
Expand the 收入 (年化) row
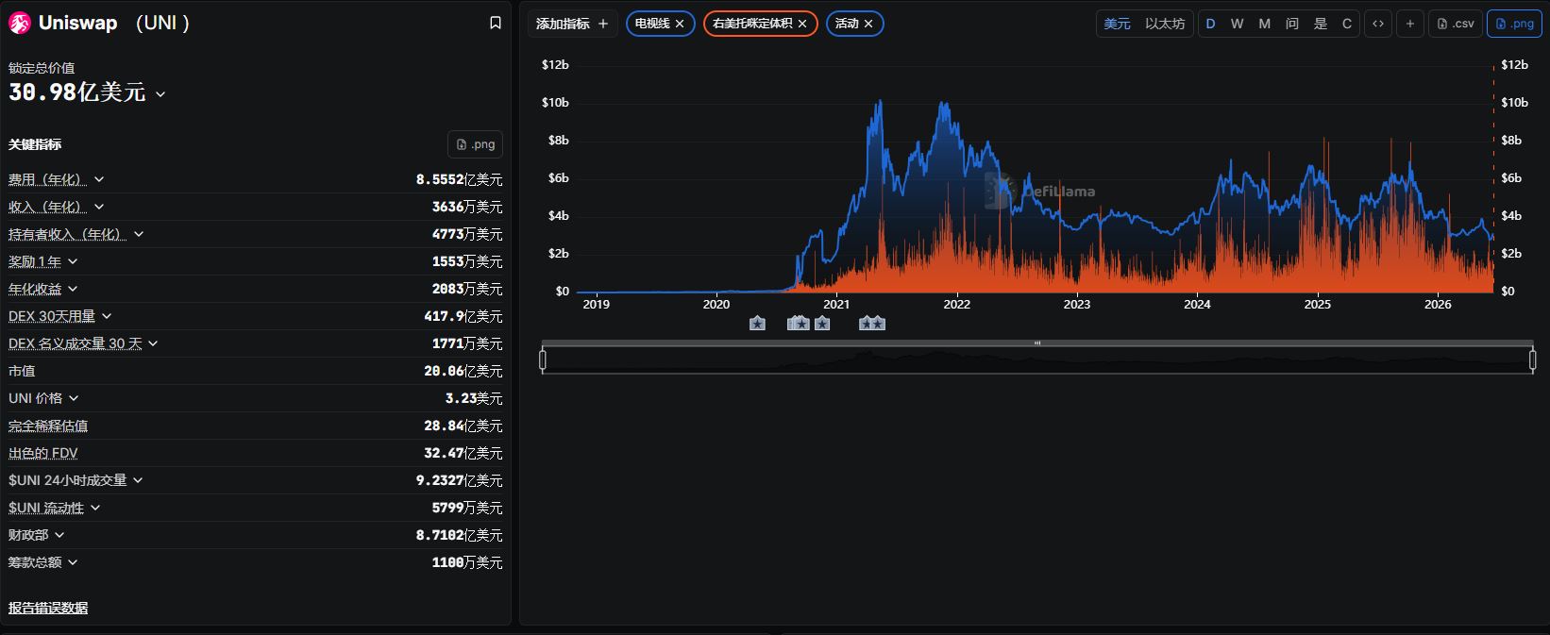point(99,207)
